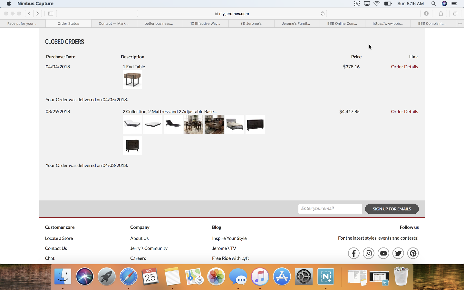Open the Chat link
464x290 pixels.
pos(50,258)
